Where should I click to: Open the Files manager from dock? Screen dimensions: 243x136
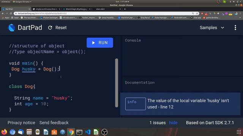click(29, 132)
